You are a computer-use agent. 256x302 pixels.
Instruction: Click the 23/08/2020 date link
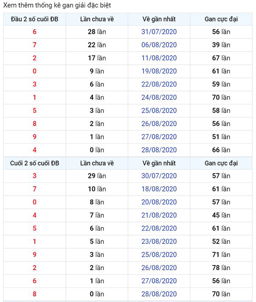coord(159,241)
